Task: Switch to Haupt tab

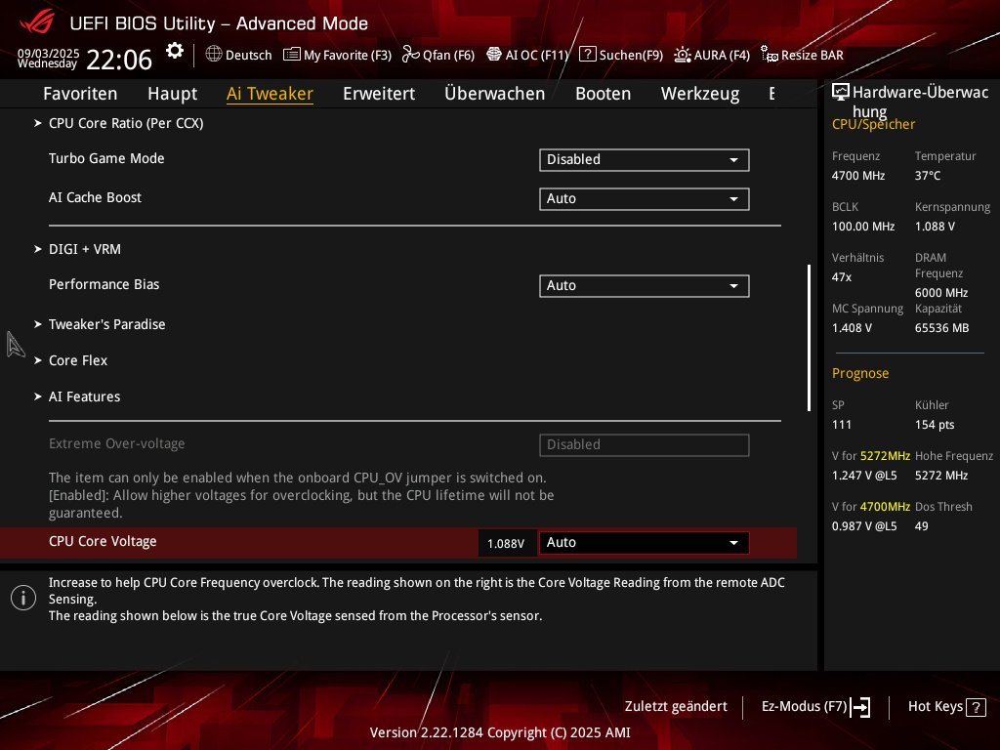Action: coord(172,93)
